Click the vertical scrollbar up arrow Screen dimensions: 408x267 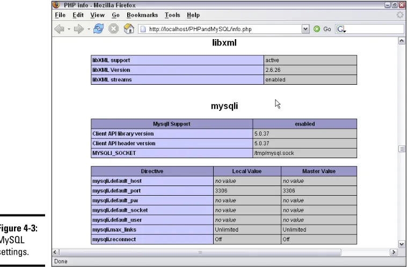point(402,41)
